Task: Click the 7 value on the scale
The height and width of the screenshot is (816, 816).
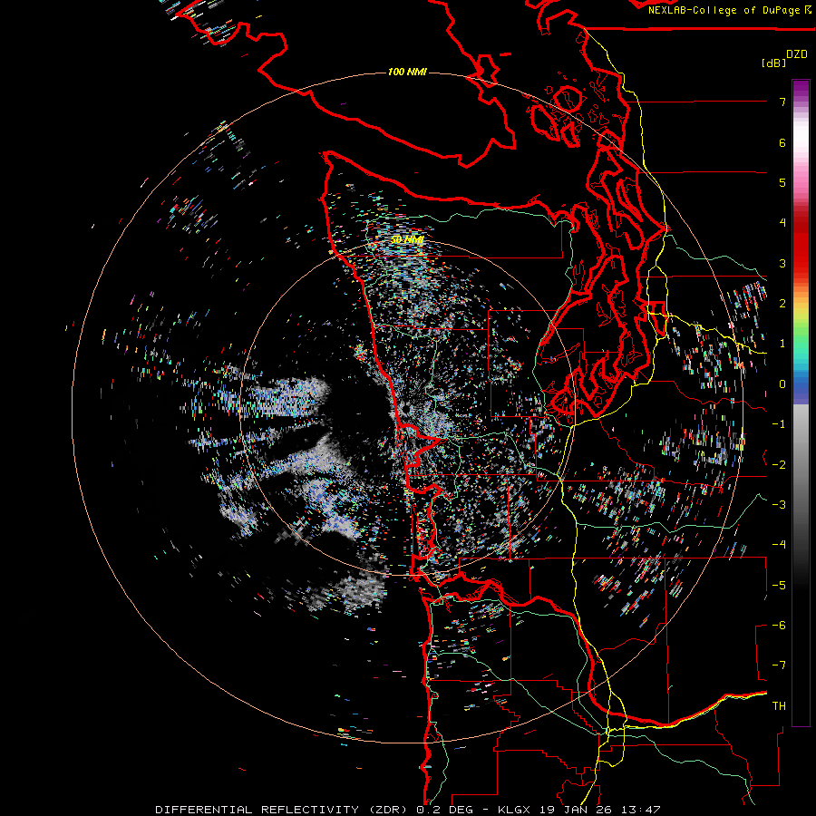Action: coord(782,102)
